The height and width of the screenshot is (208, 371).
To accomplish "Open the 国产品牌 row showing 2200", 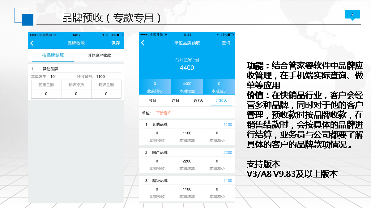I will [187, 153].
